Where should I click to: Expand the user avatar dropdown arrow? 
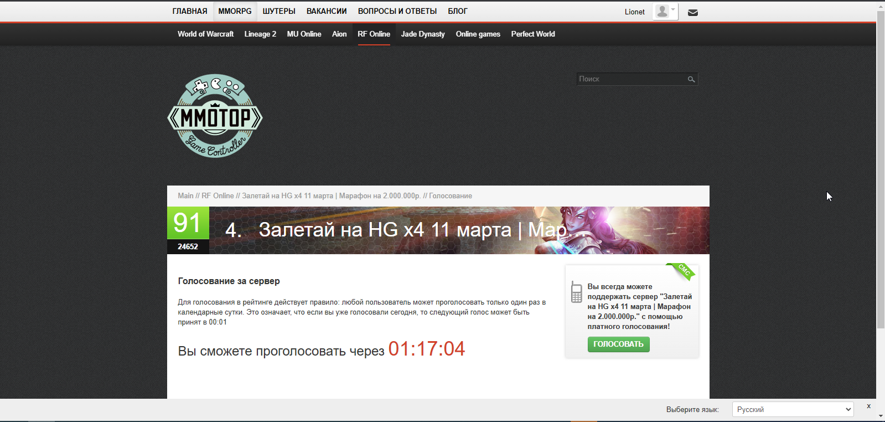[673, 9]
